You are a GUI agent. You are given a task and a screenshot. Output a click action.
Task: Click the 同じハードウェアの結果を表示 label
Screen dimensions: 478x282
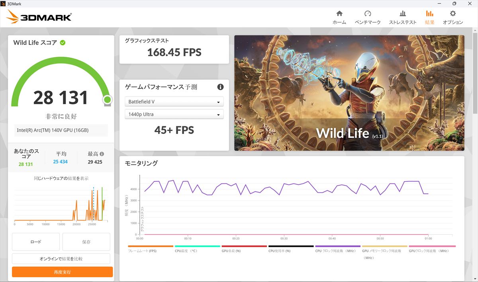coord(61,178)
